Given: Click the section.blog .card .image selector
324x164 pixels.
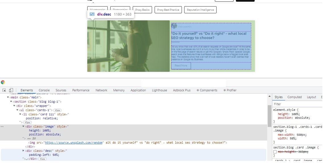Looking at the screenshot, I should tap(295, 147).
